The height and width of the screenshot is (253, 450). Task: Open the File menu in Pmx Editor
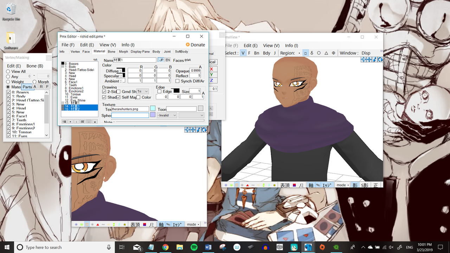coord(68,45)
